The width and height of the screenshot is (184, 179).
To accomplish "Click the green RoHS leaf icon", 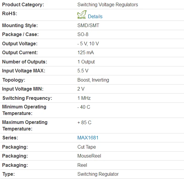I will 82,15.
